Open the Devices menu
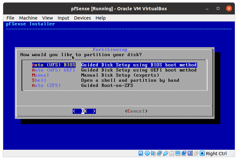The image size is (238, 160). point(82,18)
